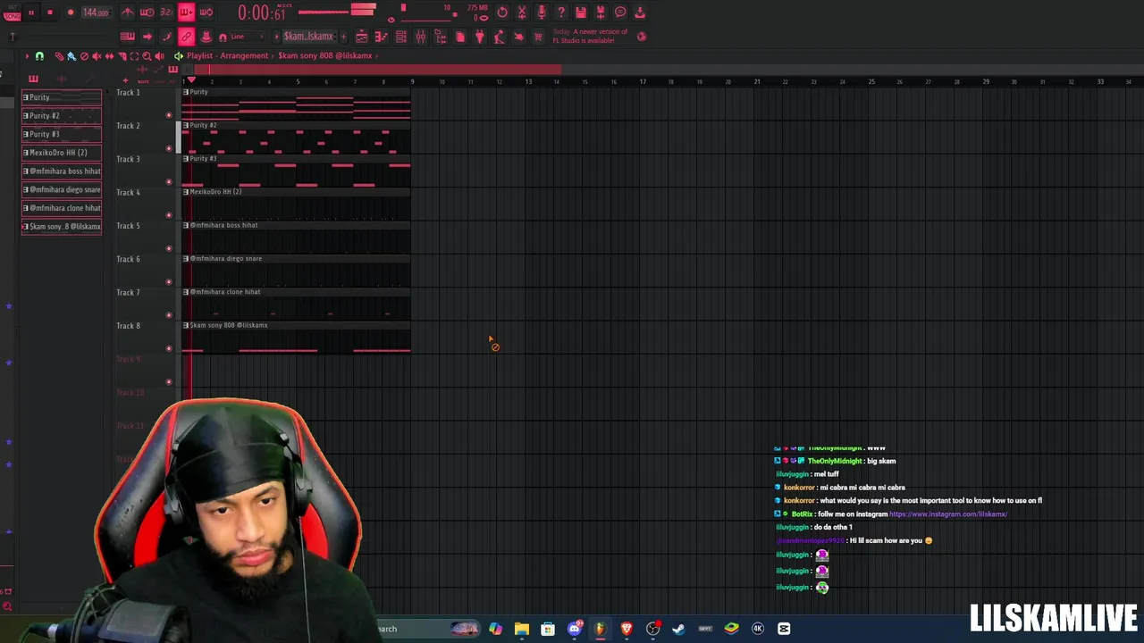Open @mfmihara boss hihat clip menu
The height and width of the screenshot is (643, 1144).
coord(186,225)
